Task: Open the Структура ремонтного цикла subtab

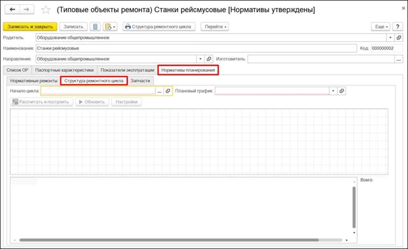Action: 94,81
